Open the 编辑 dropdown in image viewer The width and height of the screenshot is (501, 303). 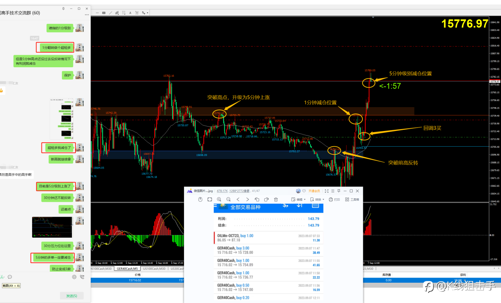pos(298,199)
